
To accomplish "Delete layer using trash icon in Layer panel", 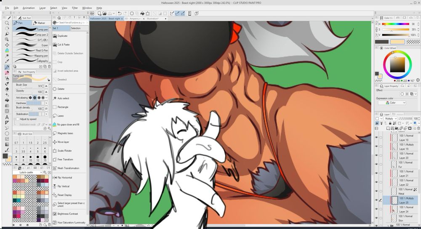I will (418, 128).
